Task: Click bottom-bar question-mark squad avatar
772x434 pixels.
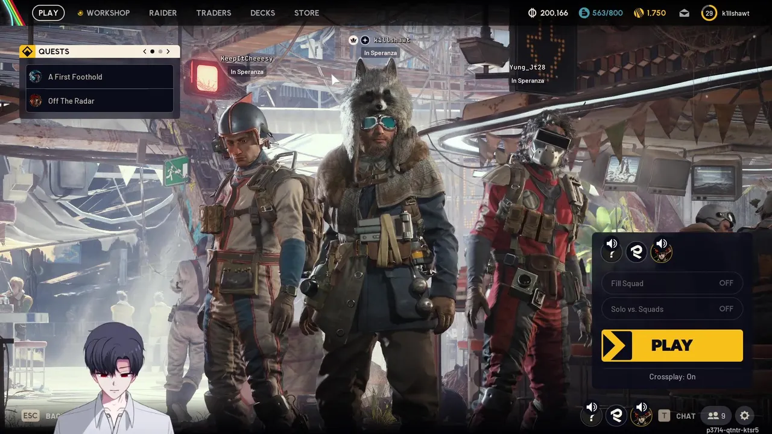Action: tap(592, 417)
